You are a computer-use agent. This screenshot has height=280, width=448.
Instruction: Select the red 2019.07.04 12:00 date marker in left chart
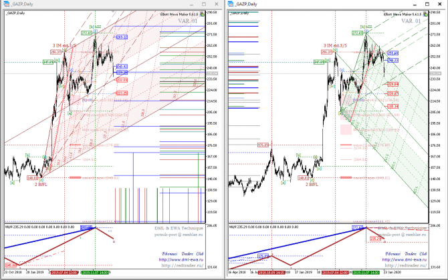[64, 273]
